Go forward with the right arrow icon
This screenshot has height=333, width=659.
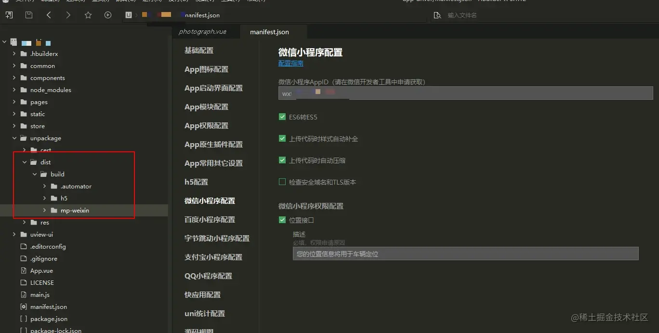point(68,15)
